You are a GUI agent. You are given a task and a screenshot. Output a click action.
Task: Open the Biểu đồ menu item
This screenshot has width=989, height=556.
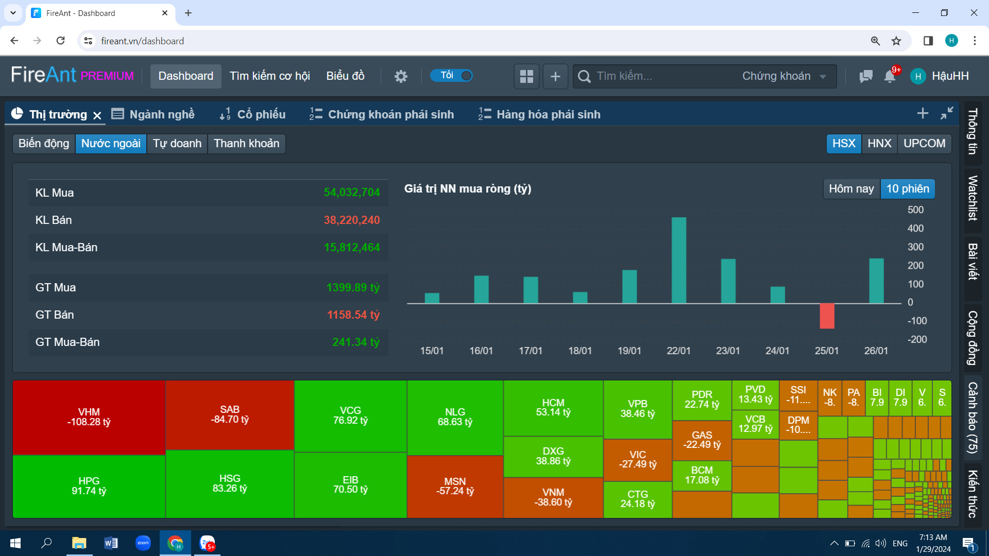coord(345,76)
